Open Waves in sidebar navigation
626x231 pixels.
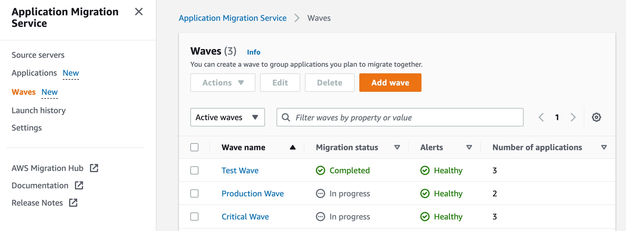(24, 92)
